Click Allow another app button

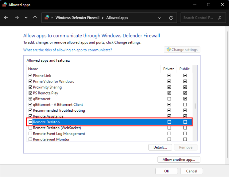click(x=179, y=159)
